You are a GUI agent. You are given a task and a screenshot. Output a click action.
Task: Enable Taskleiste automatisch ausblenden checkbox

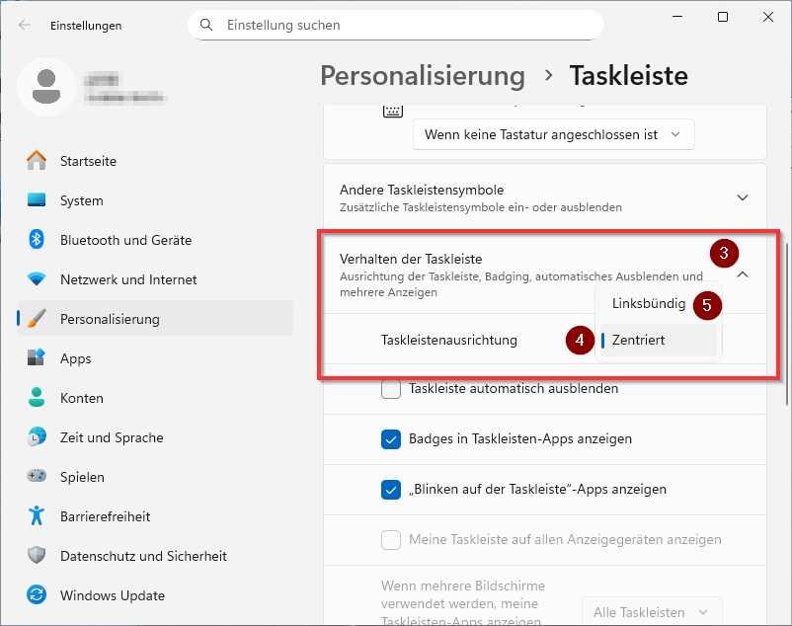(x=391, y=389)
